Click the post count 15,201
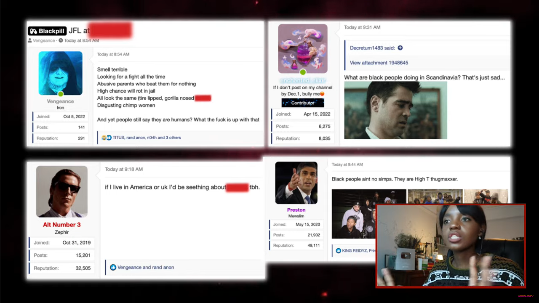This screenshot has height=303, width=539. tap(83, 255)
